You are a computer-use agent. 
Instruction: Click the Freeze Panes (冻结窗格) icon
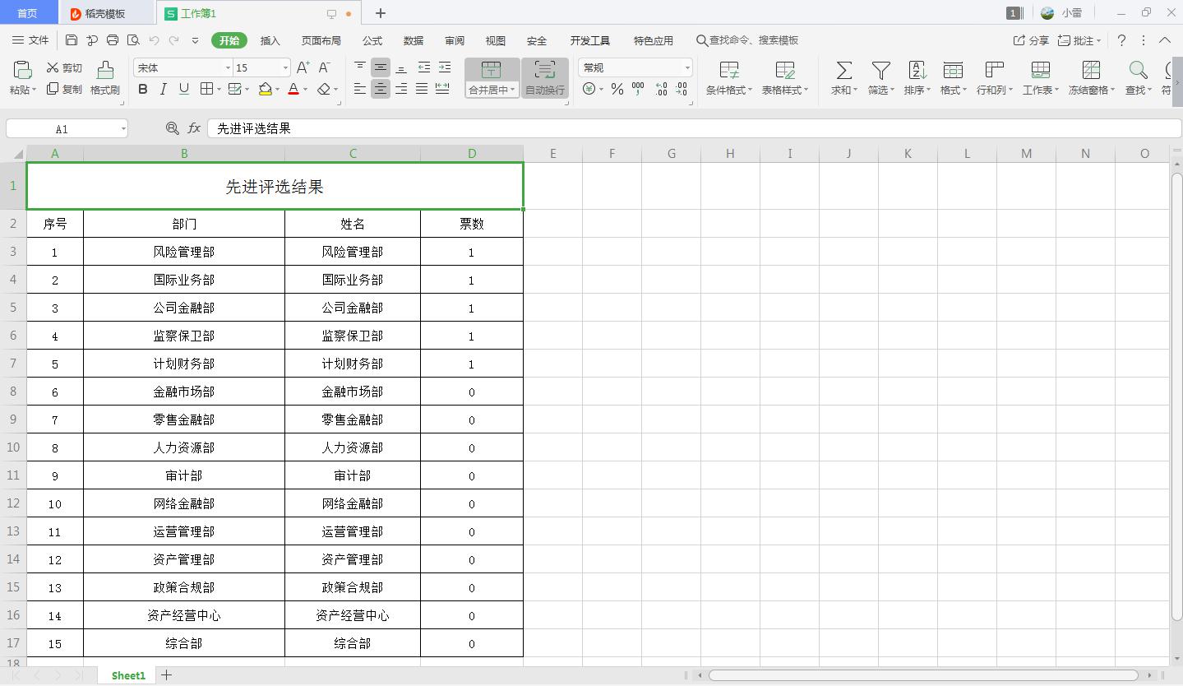pos(1091,71)
